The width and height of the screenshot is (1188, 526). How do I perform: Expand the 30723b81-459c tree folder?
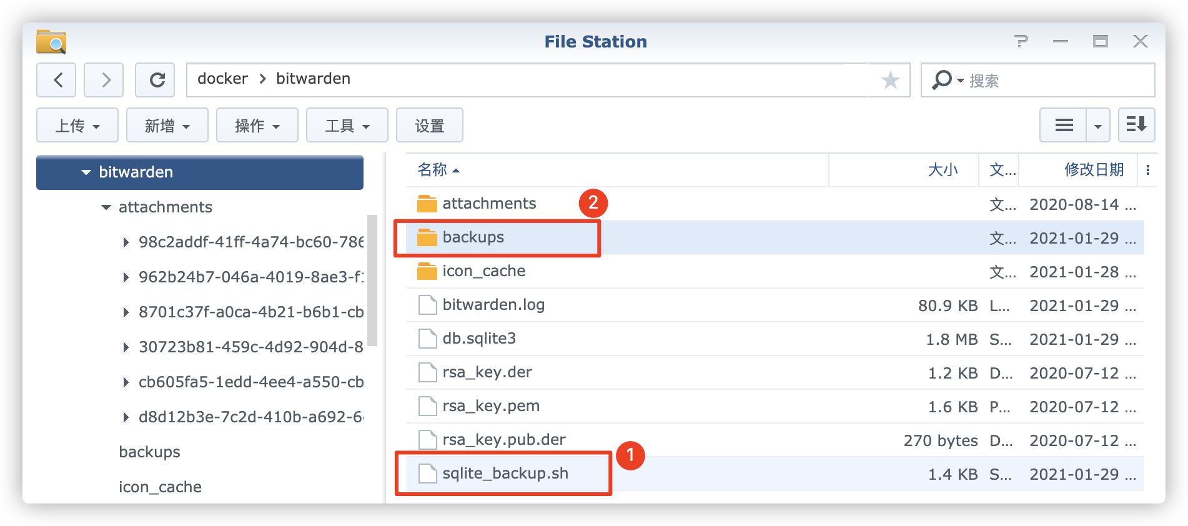click(126, 347)
